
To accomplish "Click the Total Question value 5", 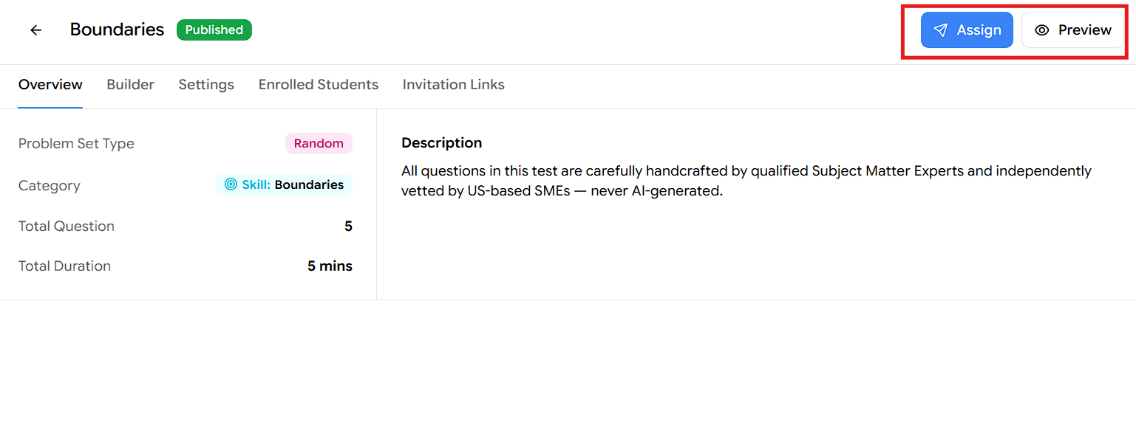I will 348,226.
